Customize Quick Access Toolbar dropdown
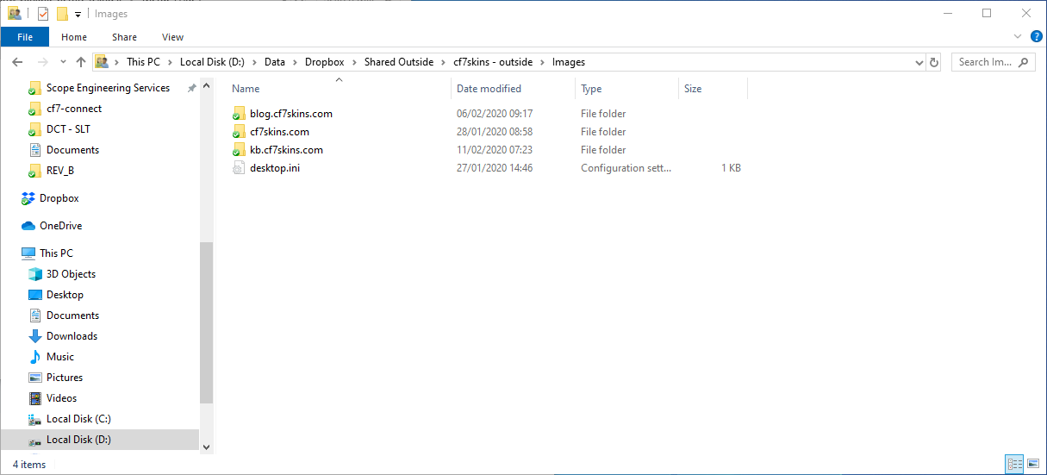 [78, 14]
